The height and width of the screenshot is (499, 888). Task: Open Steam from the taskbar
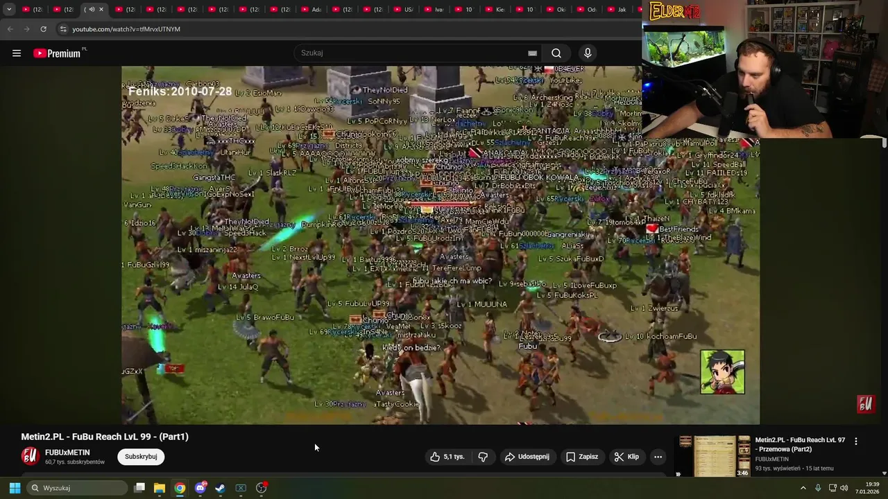(x=220, y=488)
